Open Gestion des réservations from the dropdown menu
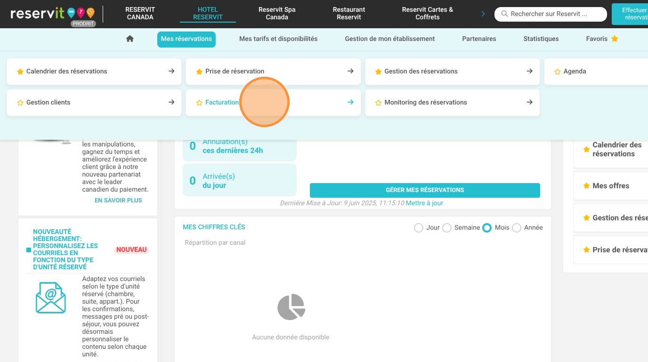Screen dimensions: 648x362 pos(453,72)
